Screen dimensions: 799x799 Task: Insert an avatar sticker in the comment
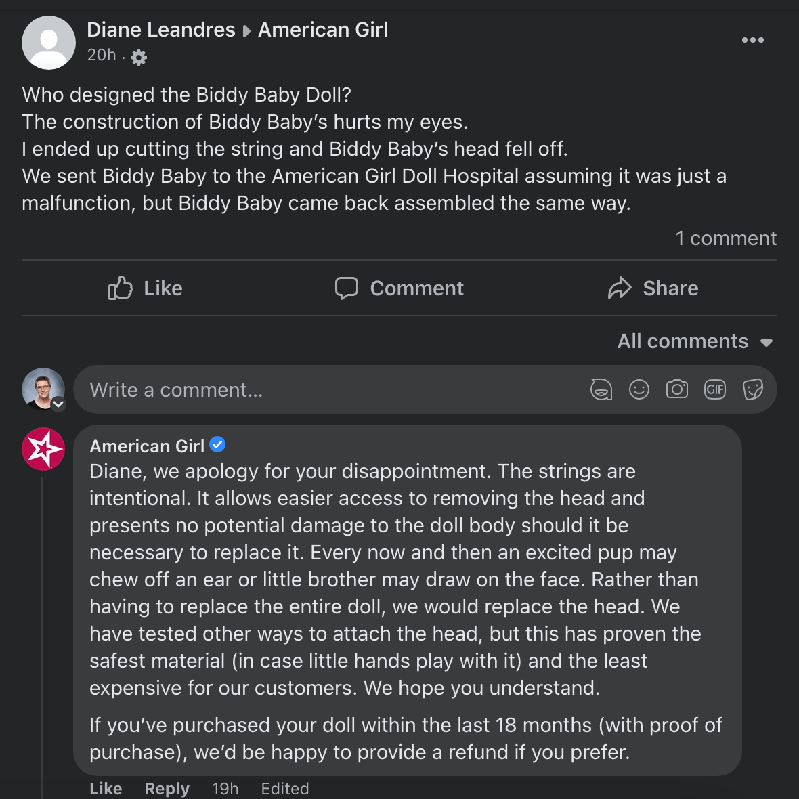(x=601, y=389)
